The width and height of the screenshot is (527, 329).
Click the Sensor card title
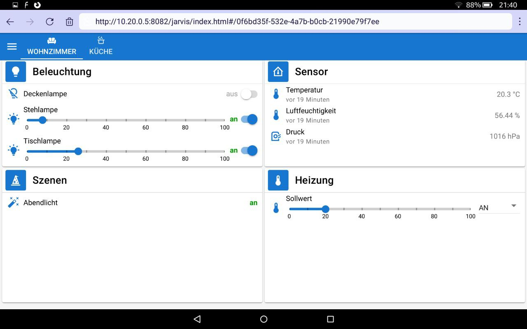(311, 72)
